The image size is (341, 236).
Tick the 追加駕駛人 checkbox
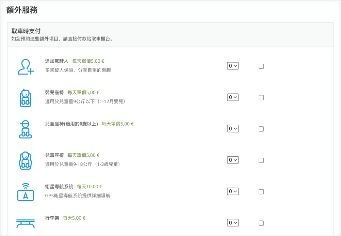pyautogui.click(x=261, y=66)
